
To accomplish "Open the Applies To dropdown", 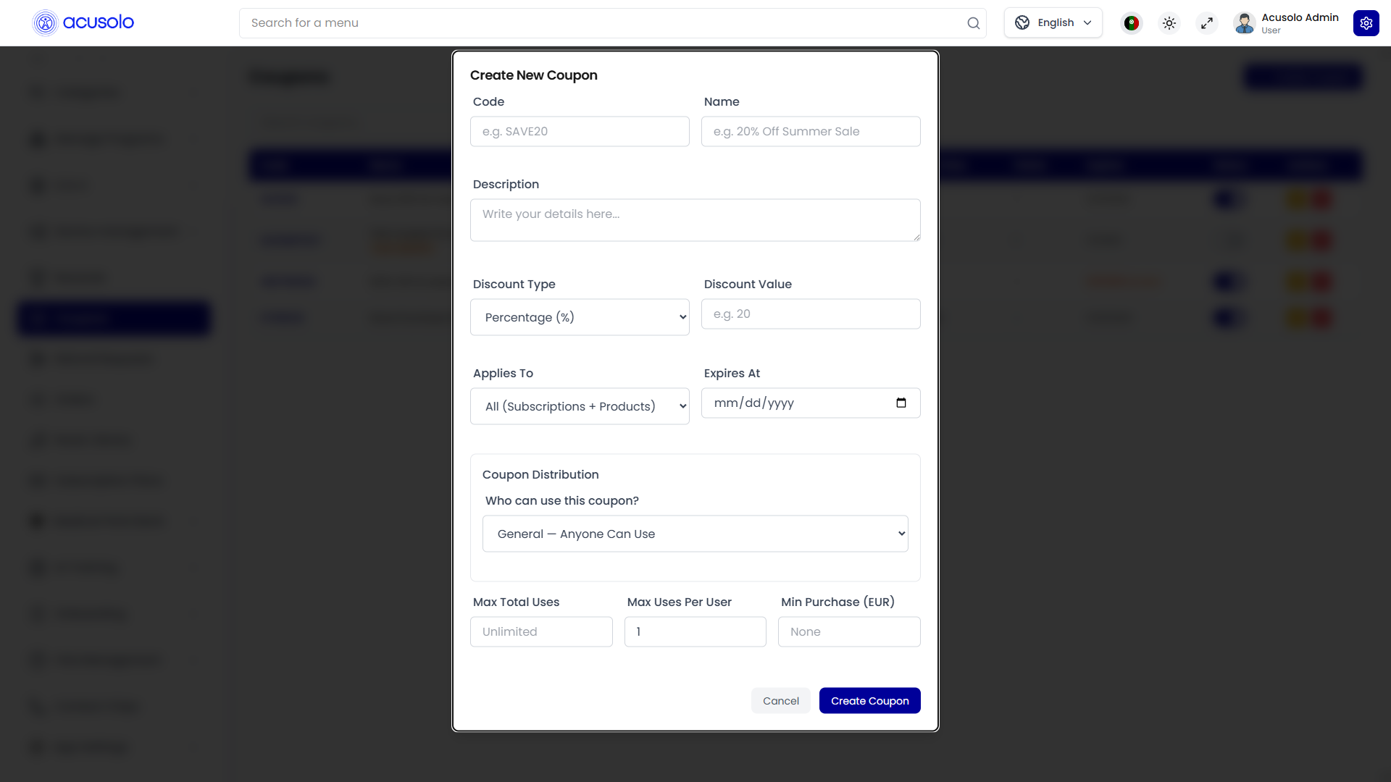I will coord(580,406).
